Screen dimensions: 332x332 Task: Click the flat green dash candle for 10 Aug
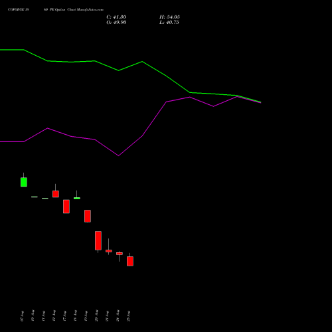(35, 197)
